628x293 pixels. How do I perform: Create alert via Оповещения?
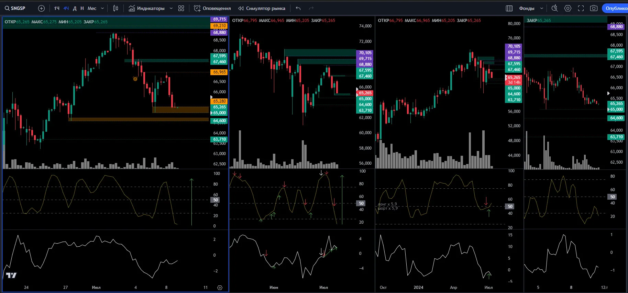coord(212,8)
